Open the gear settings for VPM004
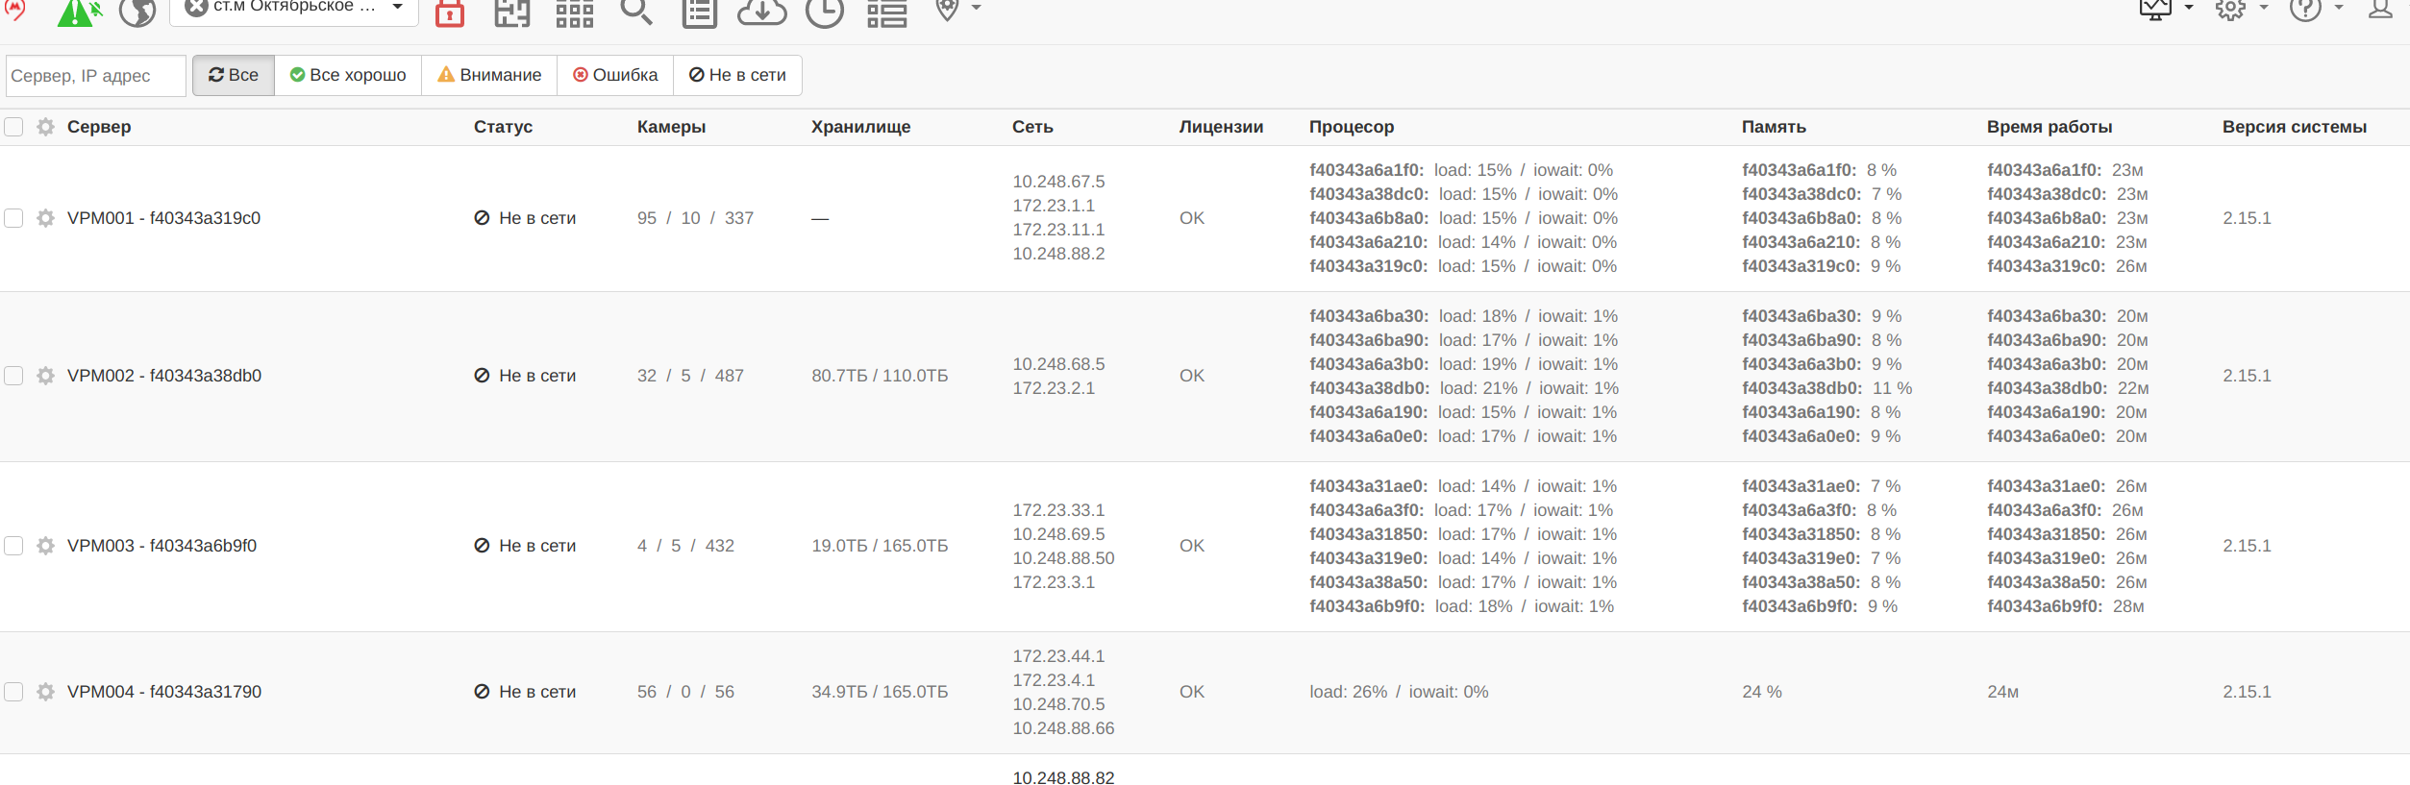The width and height of the screenshot is (2410, 785). pos(45,692)
